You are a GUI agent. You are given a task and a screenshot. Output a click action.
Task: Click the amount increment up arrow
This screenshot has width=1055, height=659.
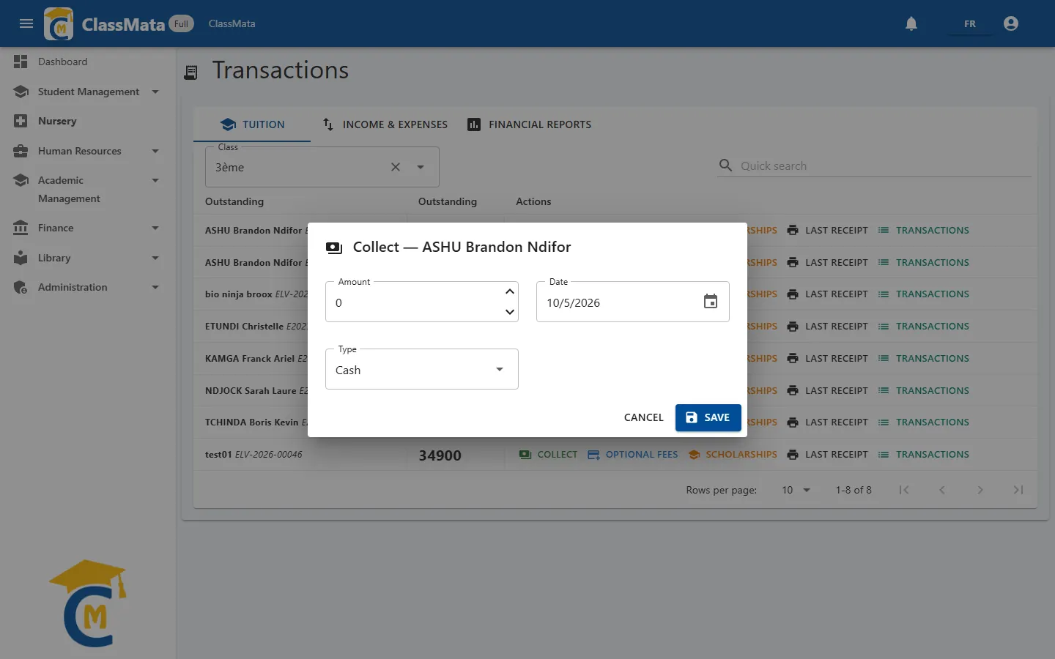click(510, 291)
